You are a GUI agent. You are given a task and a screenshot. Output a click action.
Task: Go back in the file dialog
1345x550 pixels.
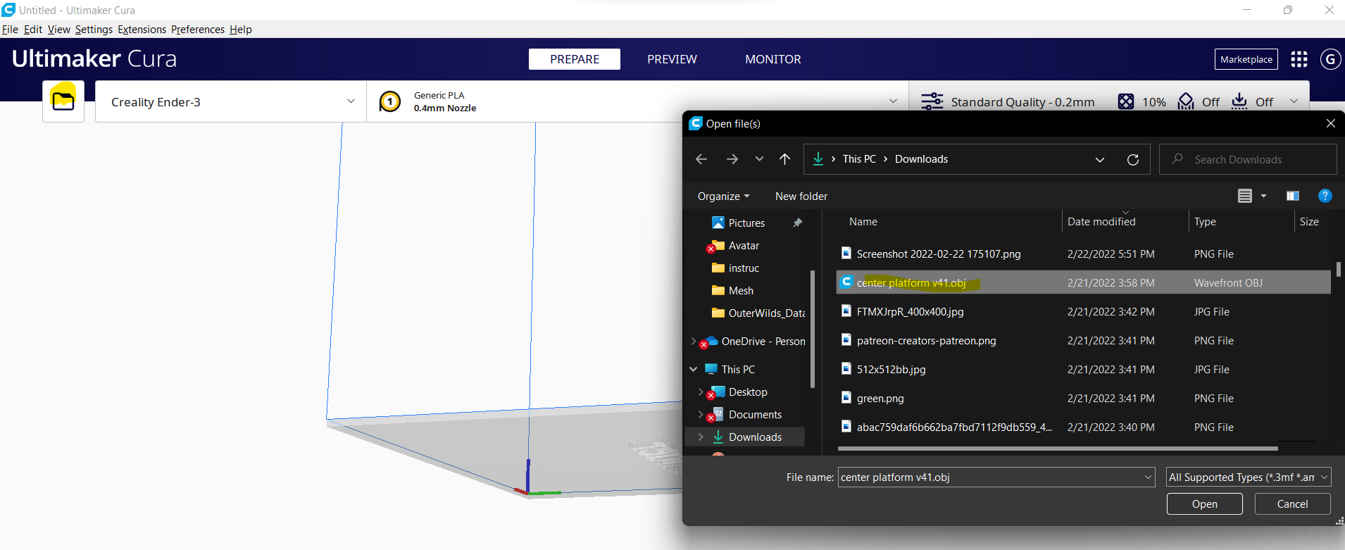(x=701, y=159)
